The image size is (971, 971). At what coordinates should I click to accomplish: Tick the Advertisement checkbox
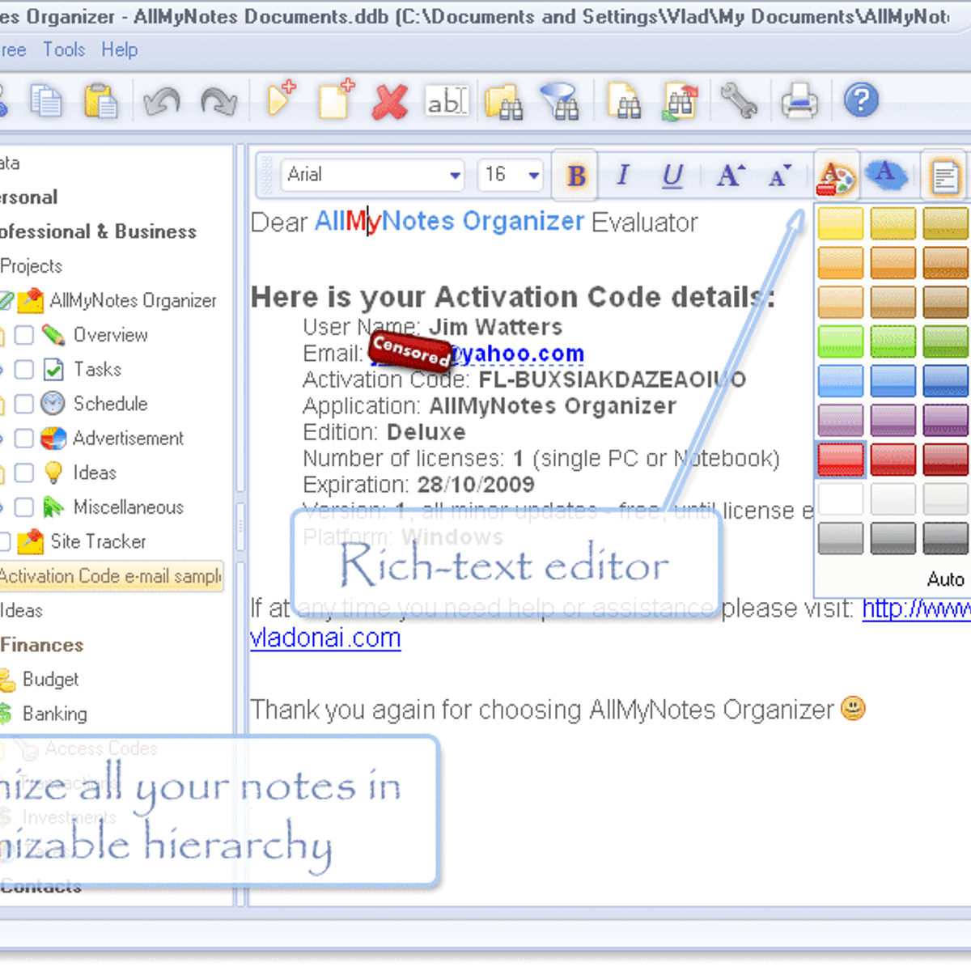(x=24, y=439)
